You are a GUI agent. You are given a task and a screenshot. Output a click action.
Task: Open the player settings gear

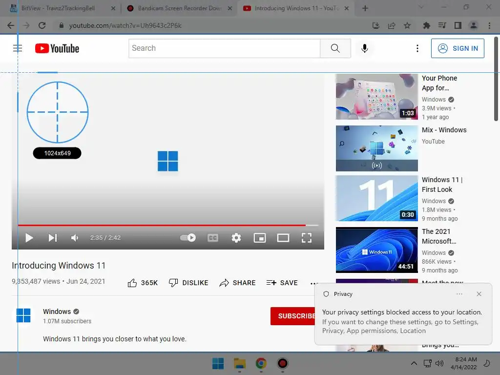tap(236, 238)
